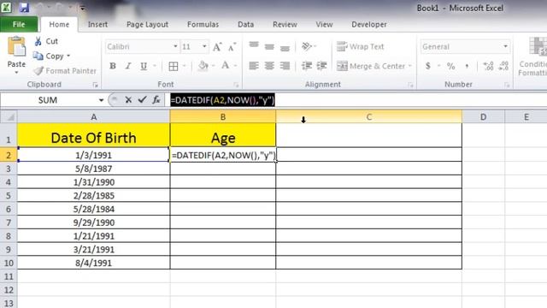
Task: Switch to the Page Layout tab
Action: click(147, 25)
